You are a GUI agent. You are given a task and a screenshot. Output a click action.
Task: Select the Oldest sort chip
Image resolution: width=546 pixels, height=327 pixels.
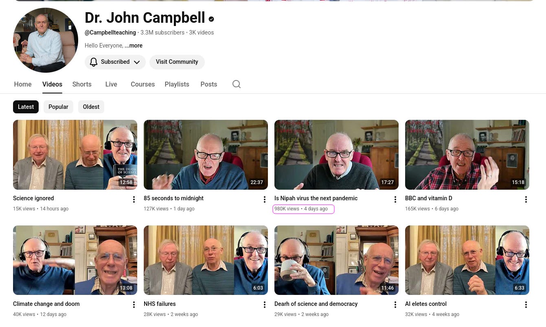pyautogui.click(x=91, y=107)
